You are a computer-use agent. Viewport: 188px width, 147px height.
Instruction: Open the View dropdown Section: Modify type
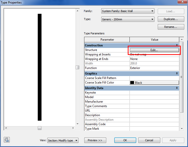(x=63, y=140)
